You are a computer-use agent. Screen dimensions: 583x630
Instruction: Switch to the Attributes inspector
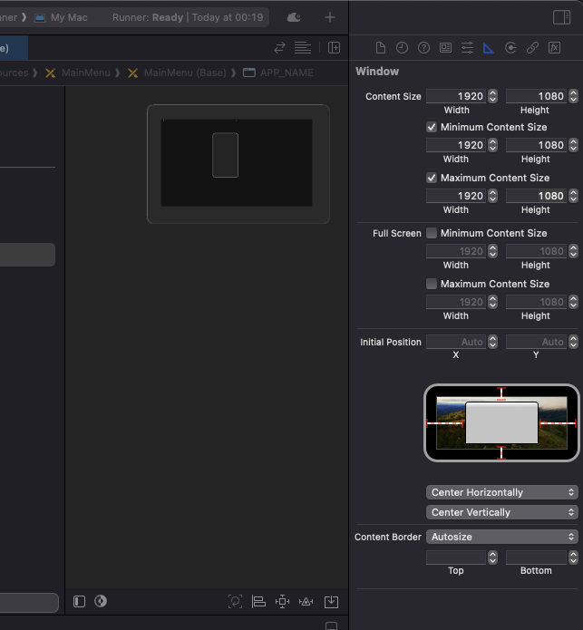tap(467, 48)
